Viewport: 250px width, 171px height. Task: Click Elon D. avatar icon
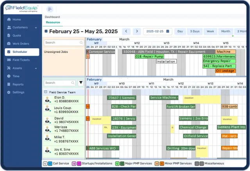[47, 99]
